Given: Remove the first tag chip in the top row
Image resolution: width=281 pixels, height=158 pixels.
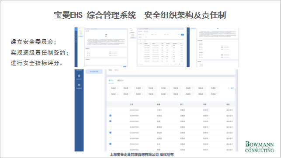Looking at the screenshot, I should tap(118, 88).
